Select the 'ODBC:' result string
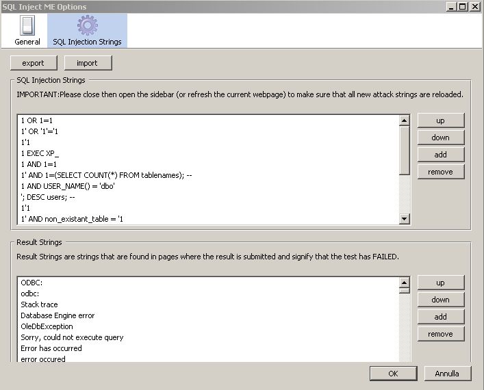484x390 pixels. tap(208, 283)
